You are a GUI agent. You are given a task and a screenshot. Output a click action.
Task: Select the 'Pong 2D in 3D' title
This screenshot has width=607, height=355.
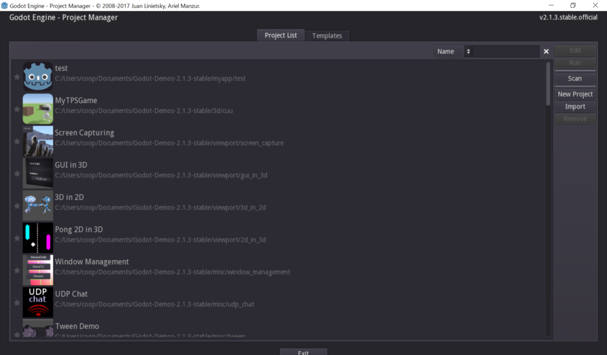[79, 229]
